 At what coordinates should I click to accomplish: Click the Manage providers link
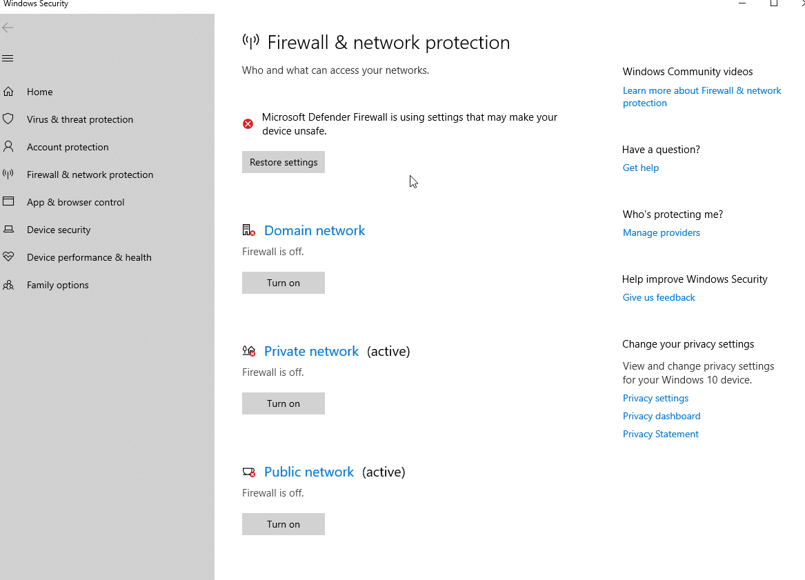click(661, 232)
